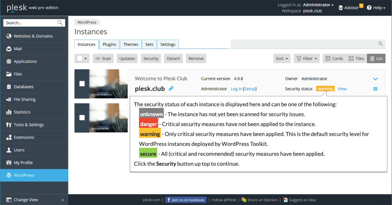
Task: Open select-all dropdown arrow in toolbar
Action: coord(86,58)
